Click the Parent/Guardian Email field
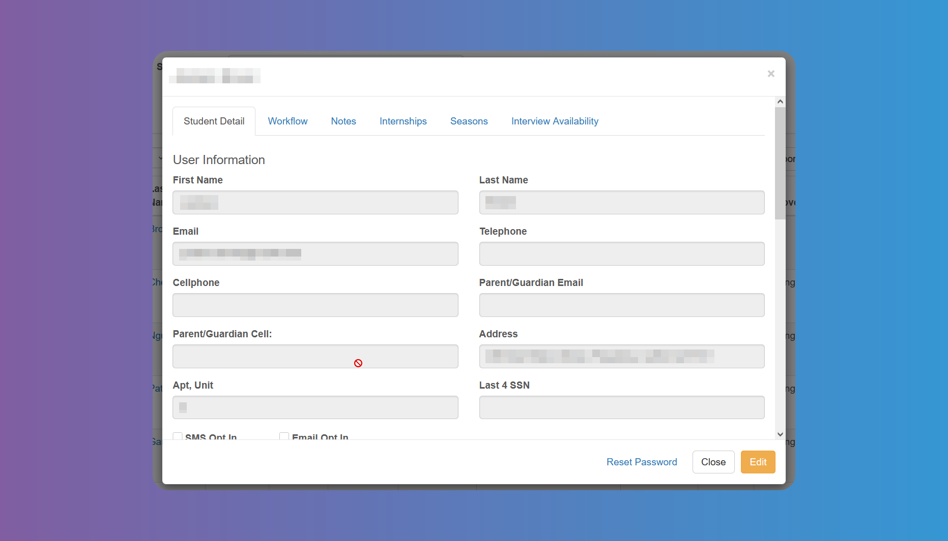948x541 pixels. pos(621,305)
